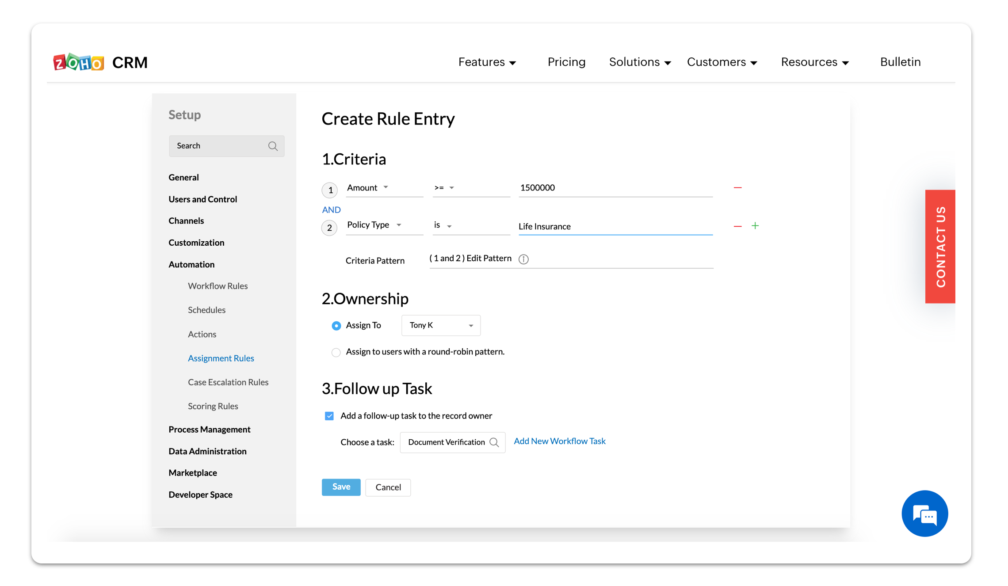Click the 1500000 amount value field
The image size is (1008, 586).
coord(615,188)
